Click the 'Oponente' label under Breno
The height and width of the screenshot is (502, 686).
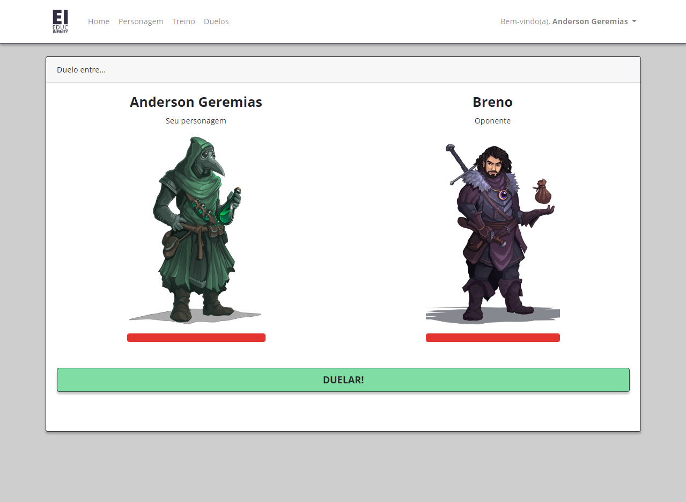pyautogui.click(x=492, y=120)
